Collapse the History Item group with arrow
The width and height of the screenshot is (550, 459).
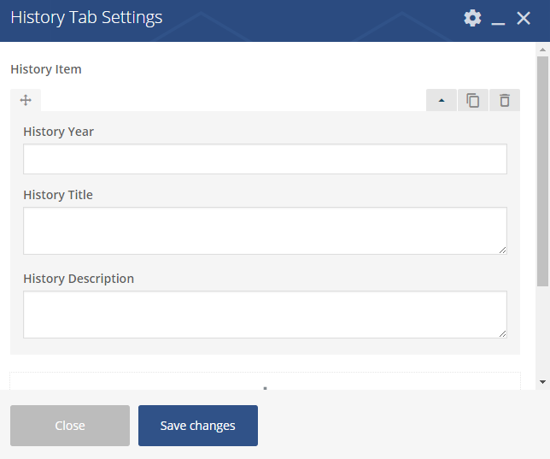coord(442,100)
